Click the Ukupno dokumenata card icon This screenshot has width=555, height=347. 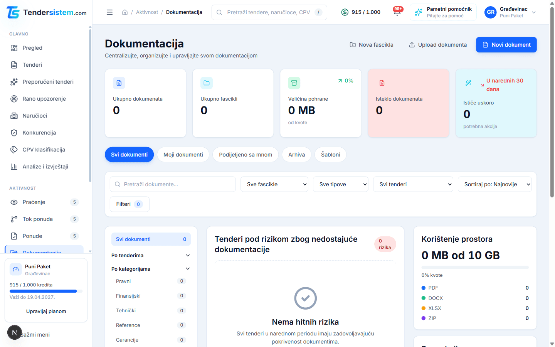pyautogui.click(x=119, y=83)
